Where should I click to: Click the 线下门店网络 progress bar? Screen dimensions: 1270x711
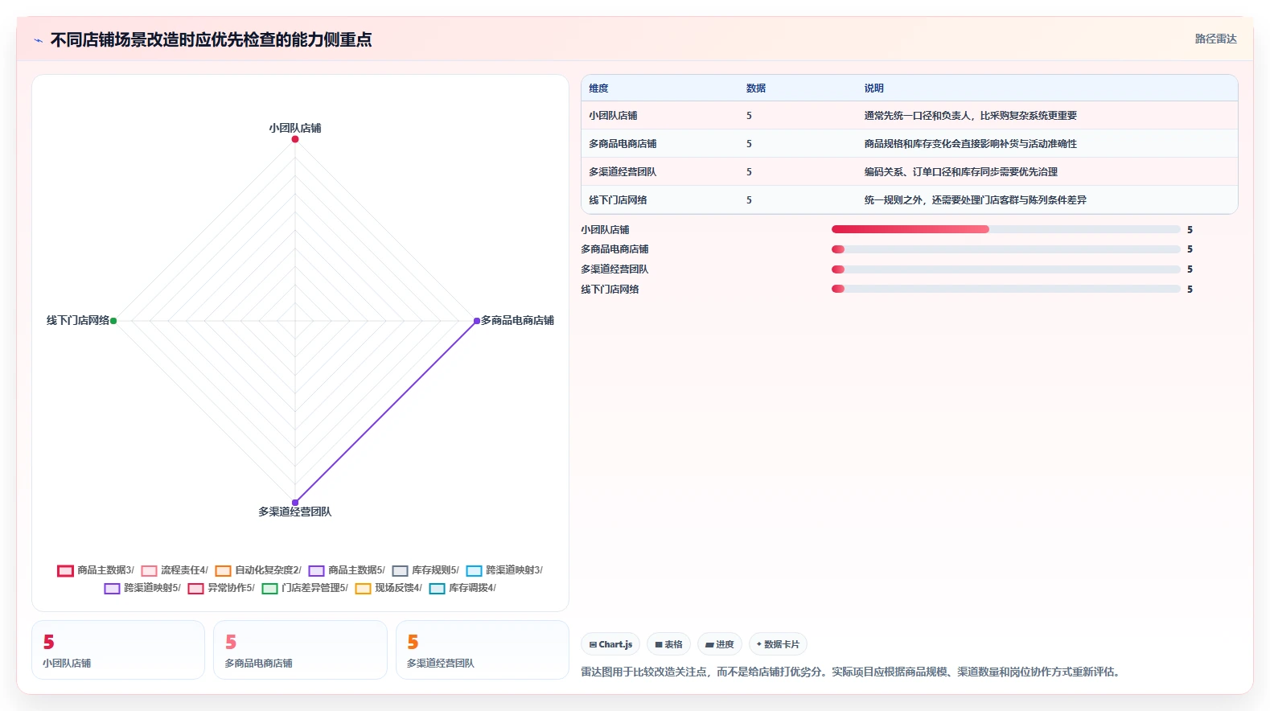pos(1005,289)
